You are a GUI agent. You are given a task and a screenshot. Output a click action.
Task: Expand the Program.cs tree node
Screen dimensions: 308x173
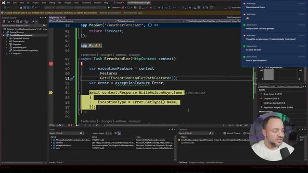tap(6, 53)
